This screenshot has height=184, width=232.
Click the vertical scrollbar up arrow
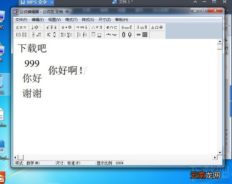220,41
